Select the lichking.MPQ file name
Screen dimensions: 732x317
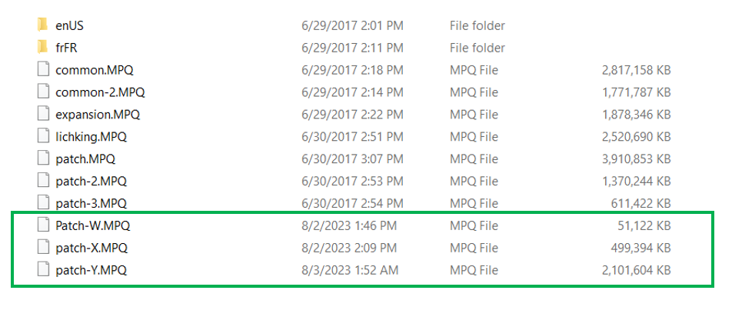[91, 137]
